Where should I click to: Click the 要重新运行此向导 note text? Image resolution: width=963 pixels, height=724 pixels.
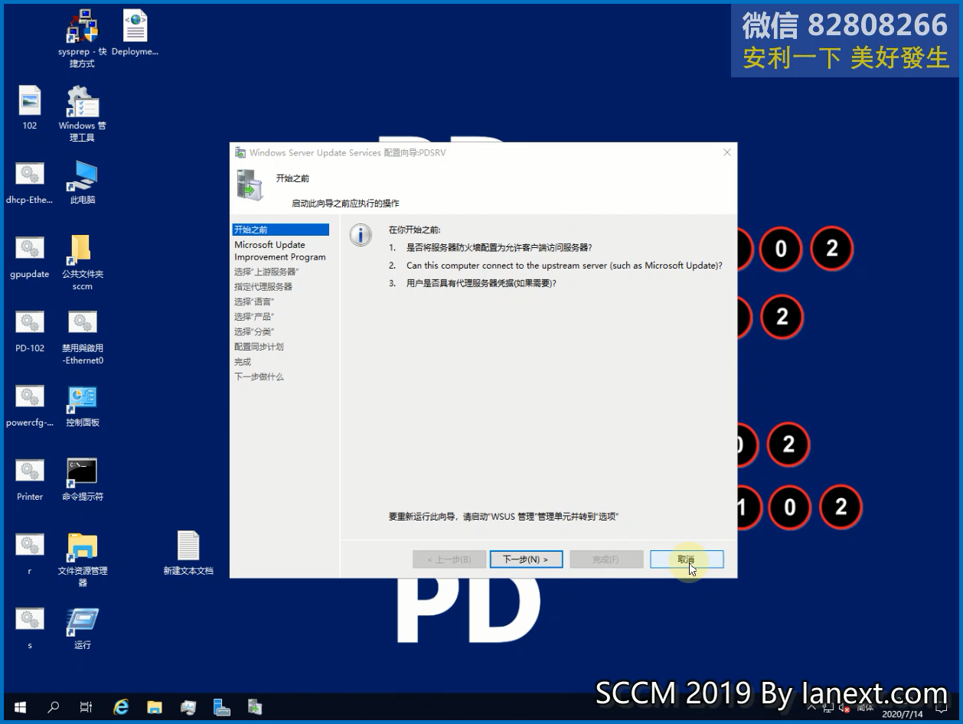tap(503, 517)
